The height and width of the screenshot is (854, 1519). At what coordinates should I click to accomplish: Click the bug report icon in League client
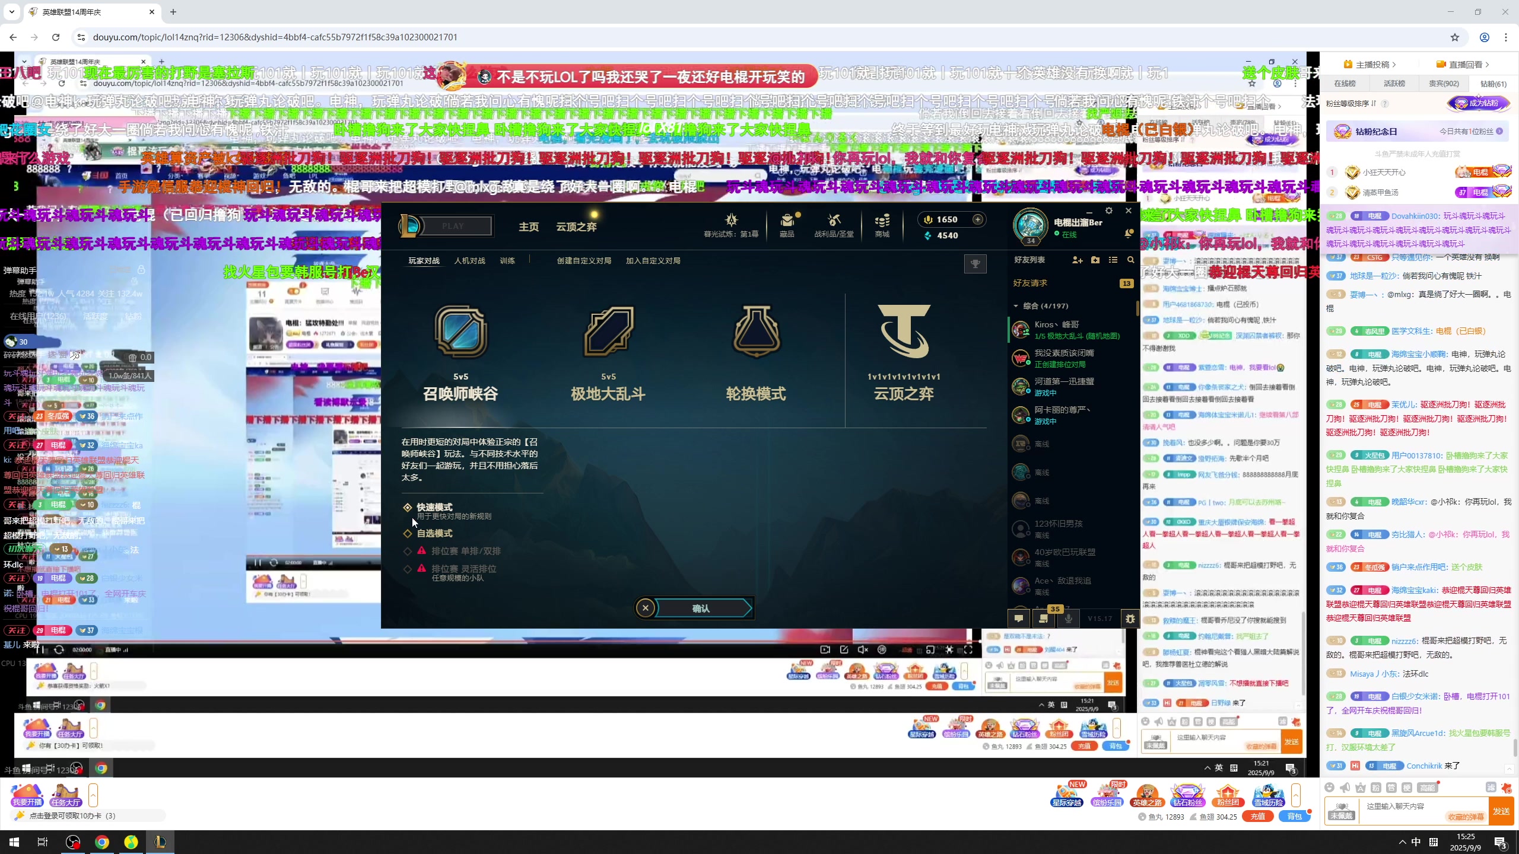1130,619
